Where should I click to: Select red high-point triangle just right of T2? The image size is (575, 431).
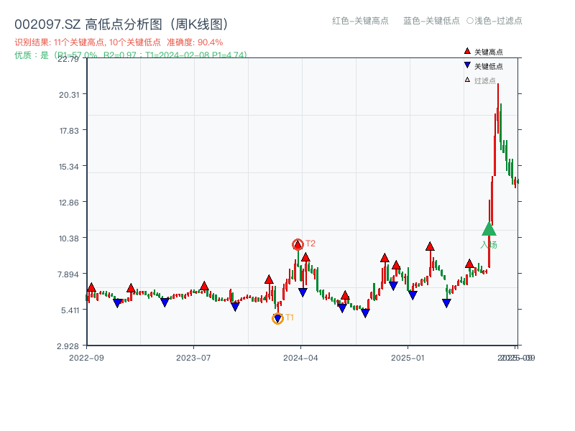point(305,257)
